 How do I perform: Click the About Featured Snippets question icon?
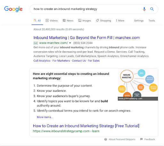(106, 139)
